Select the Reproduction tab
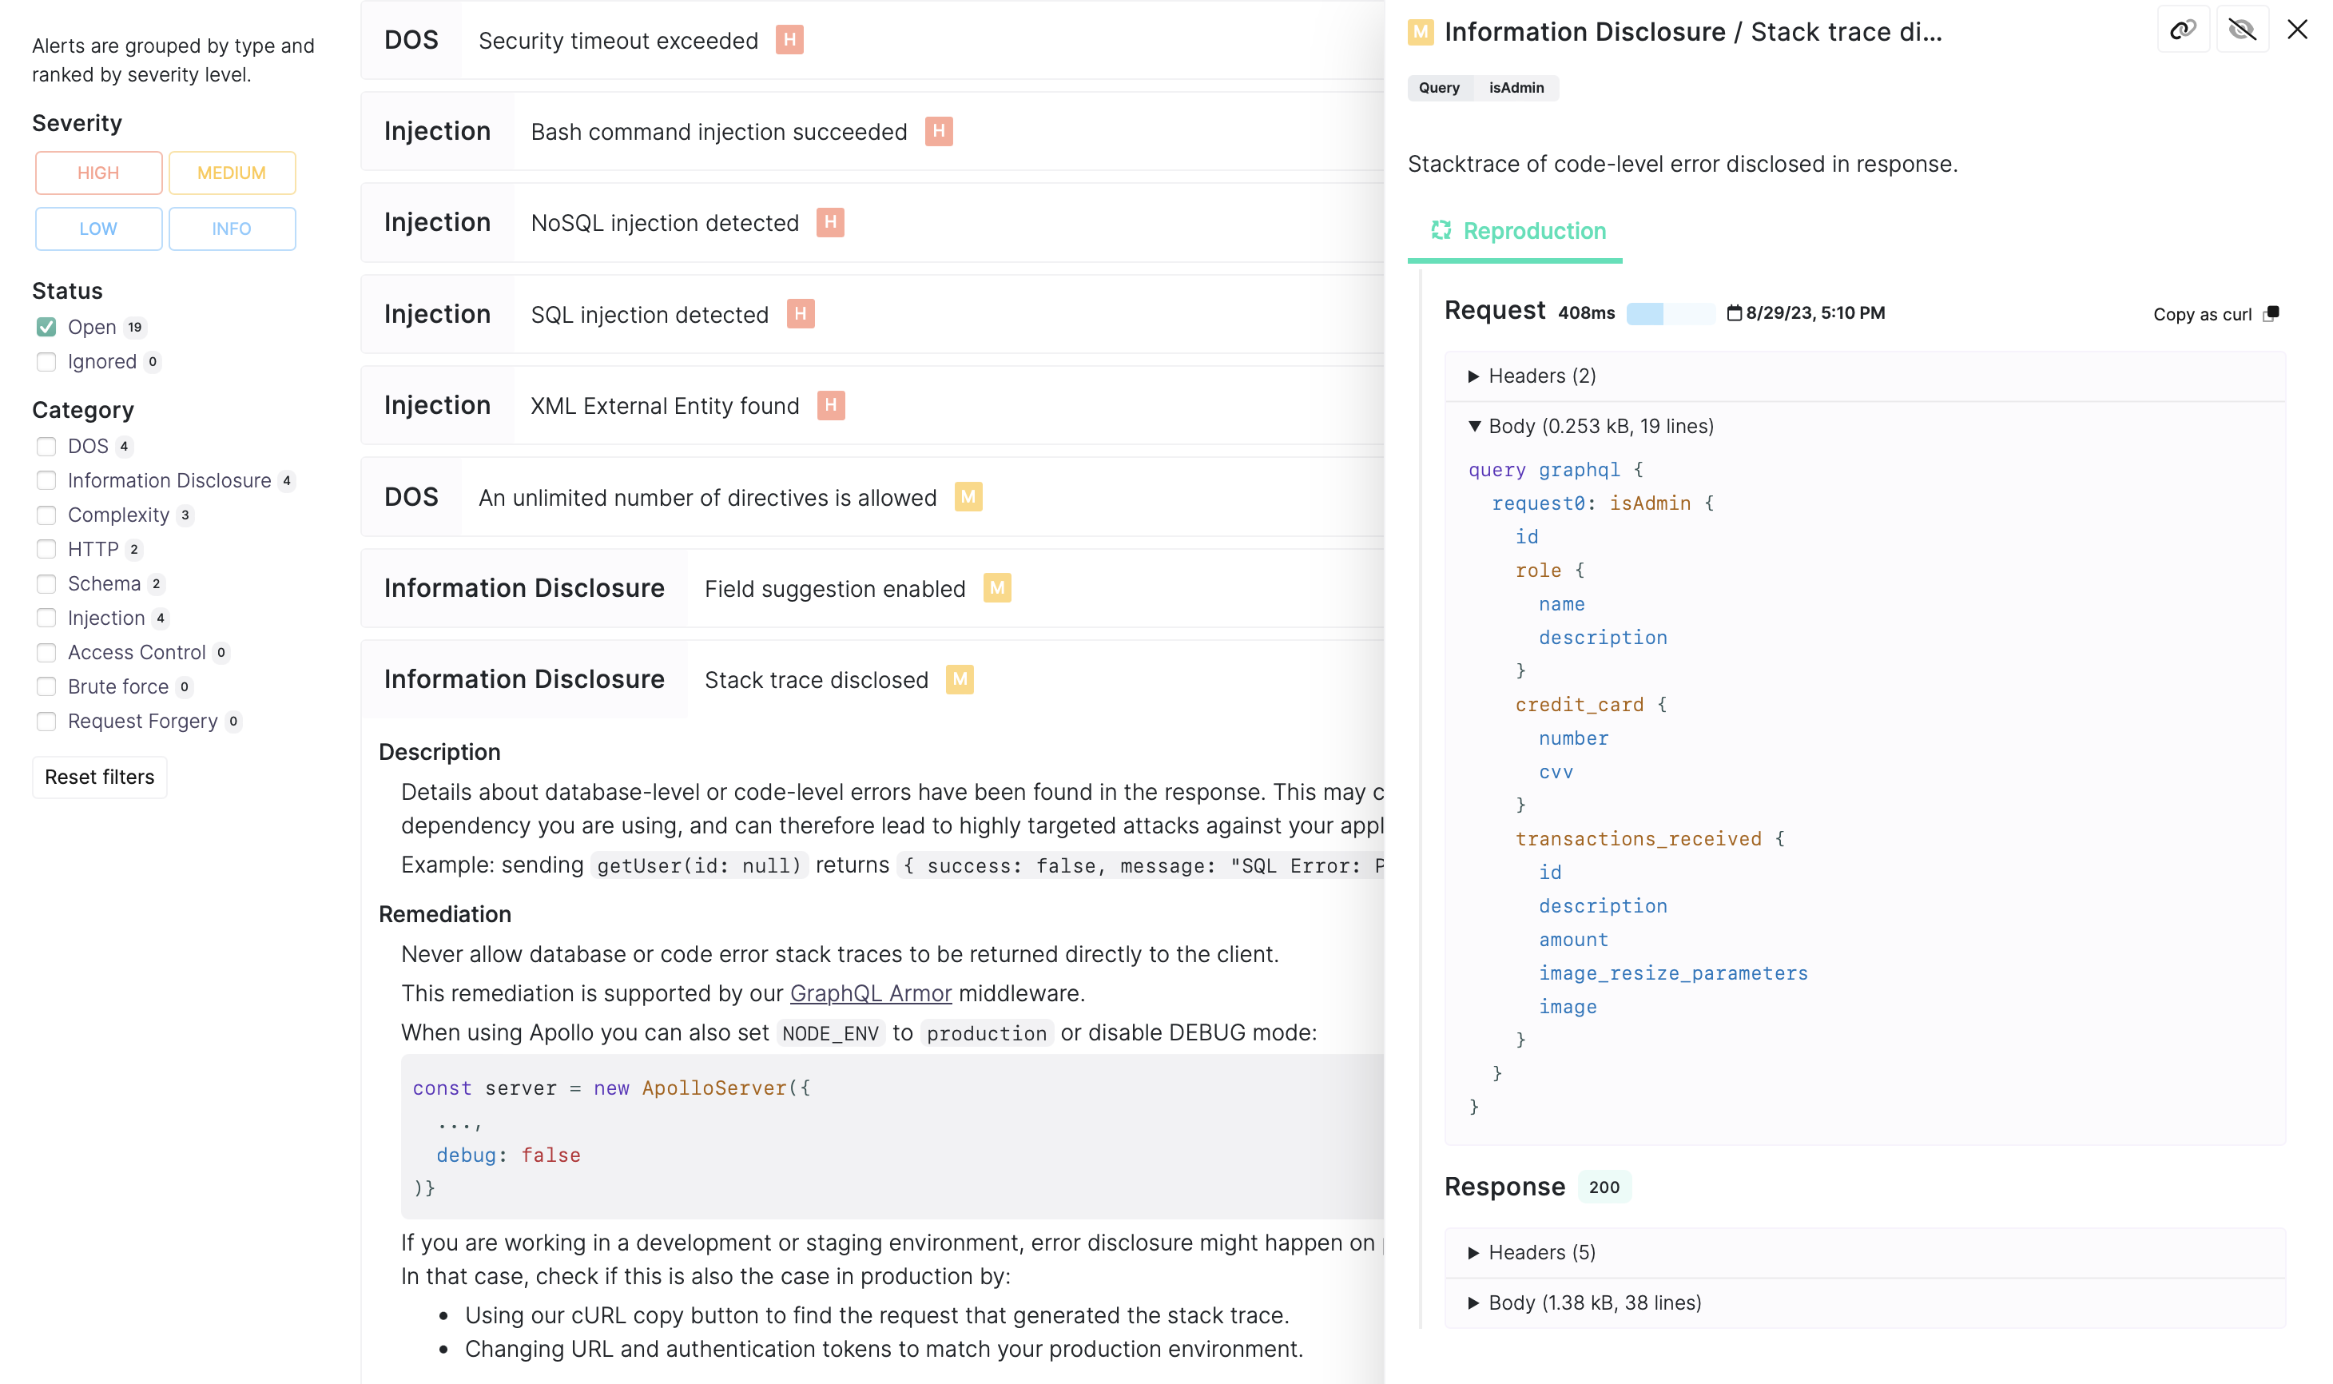 pyautogui.click(x=1534, y=230)
